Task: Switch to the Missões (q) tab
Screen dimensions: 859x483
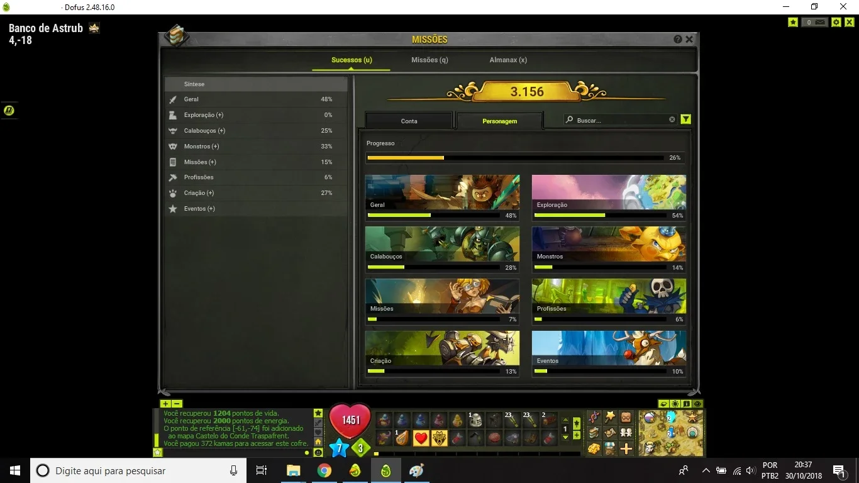Action: coord(429,60)
